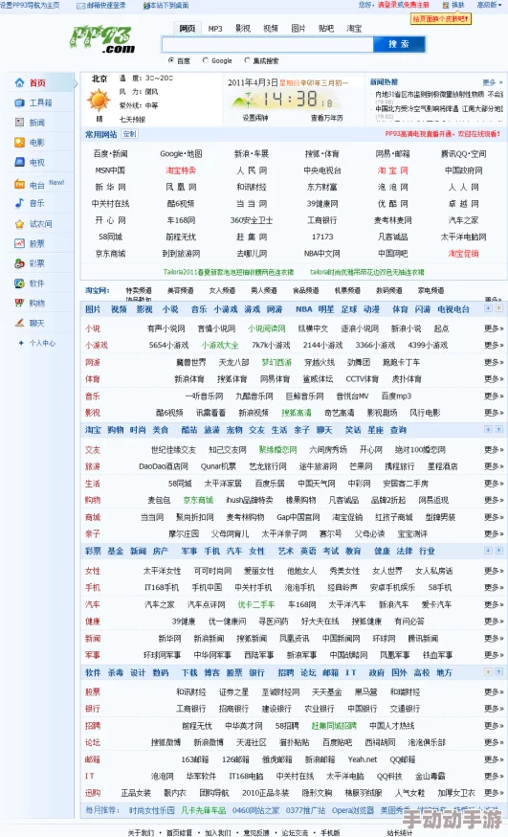Click the 定制 customize button
This screenshot has width=508, height=837.
click(129, 134)
